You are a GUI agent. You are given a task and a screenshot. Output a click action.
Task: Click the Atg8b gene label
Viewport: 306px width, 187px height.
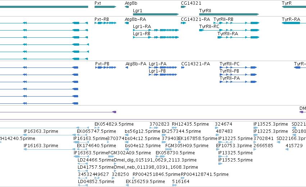coord(131,3)
